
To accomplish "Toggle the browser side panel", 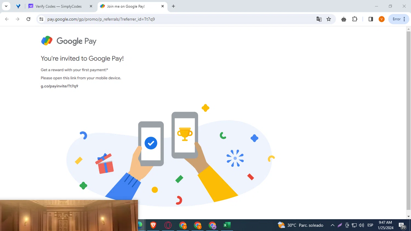I will pos(371,19).
